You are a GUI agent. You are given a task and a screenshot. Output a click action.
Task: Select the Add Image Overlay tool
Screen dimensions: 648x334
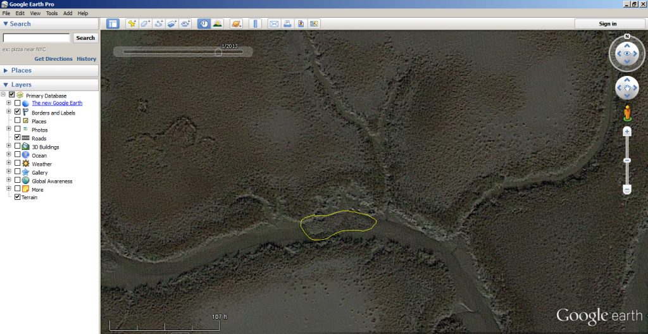coord(172,23)
